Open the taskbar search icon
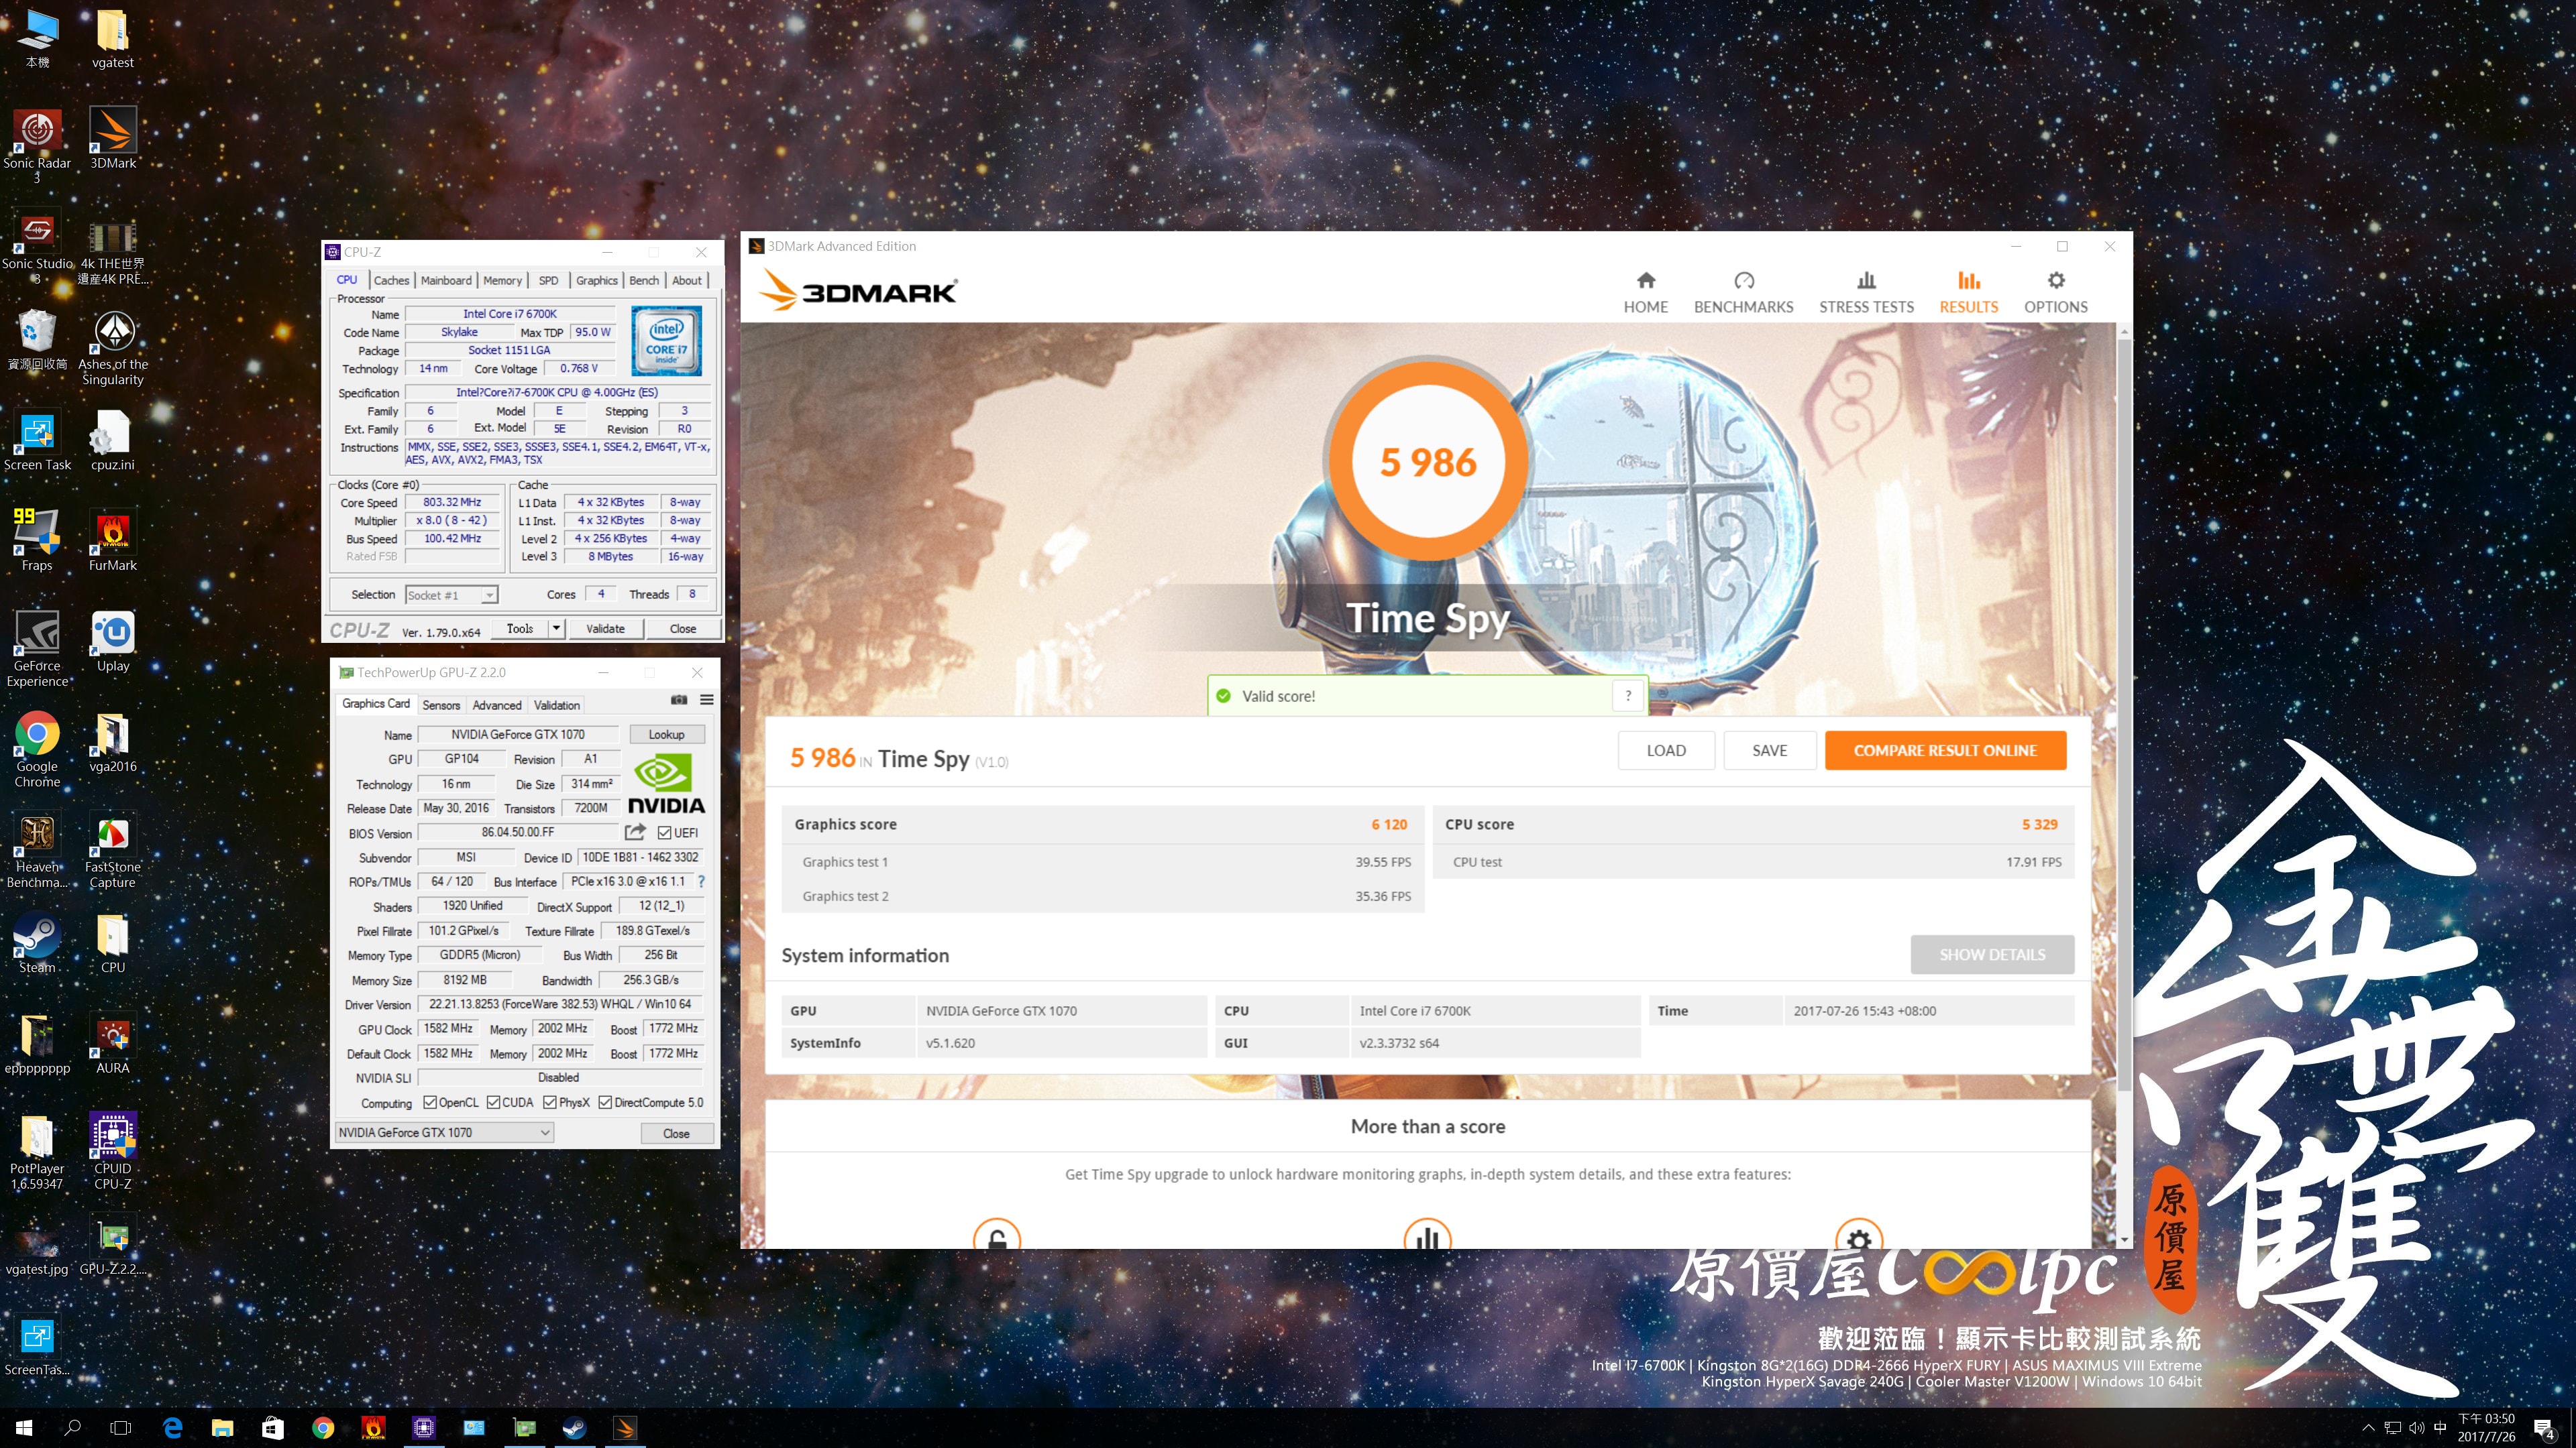 pos(72,1428)
